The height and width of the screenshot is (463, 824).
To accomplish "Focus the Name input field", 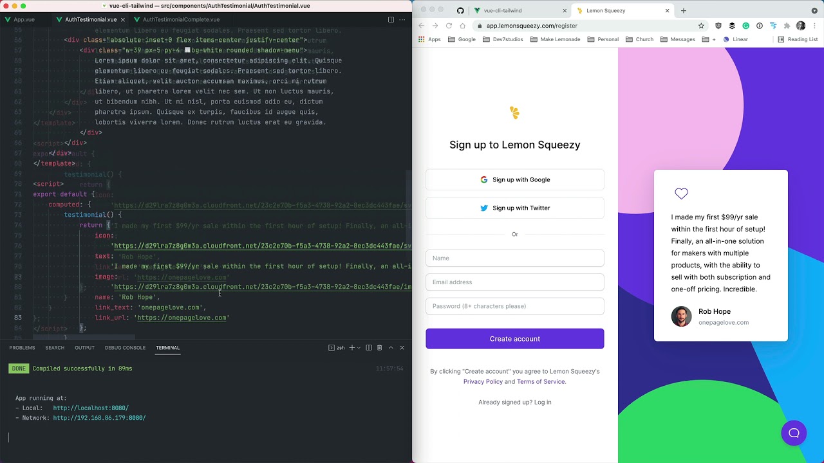I will [515, 258].
